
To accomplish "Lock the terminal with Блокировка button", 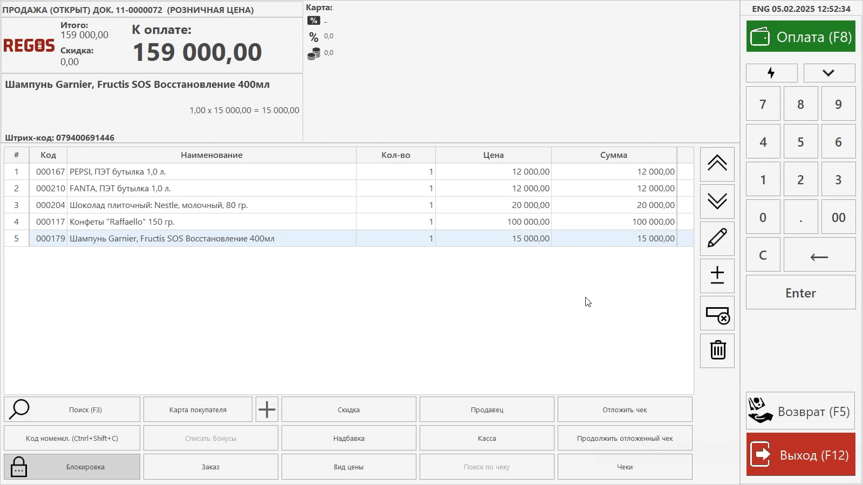I will pyautogui.click(x=72, y=467).
